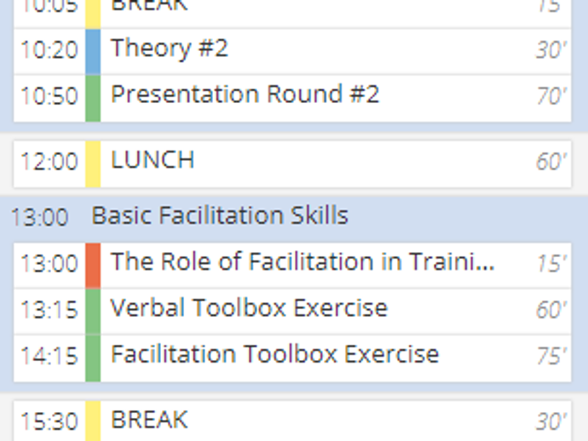This screenshot has height=441, width=588.
Task: Select the BREAK title at 15:30
Action: (x=149, y=420)
